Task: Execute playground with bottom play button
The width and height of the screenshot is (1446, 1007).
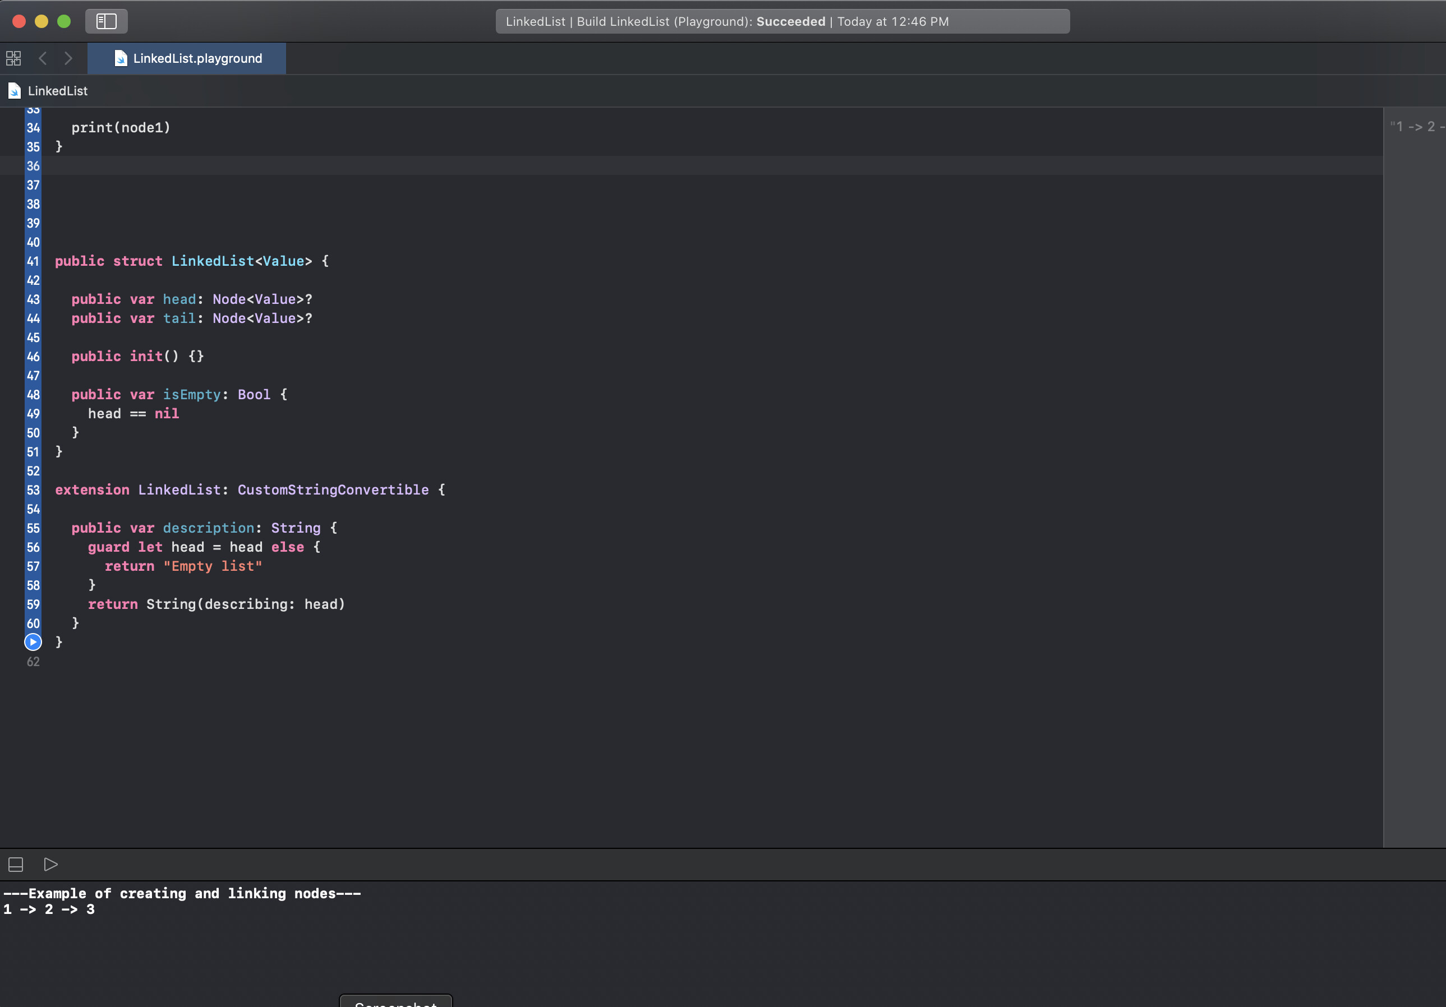Action: (x=51, y=864)
